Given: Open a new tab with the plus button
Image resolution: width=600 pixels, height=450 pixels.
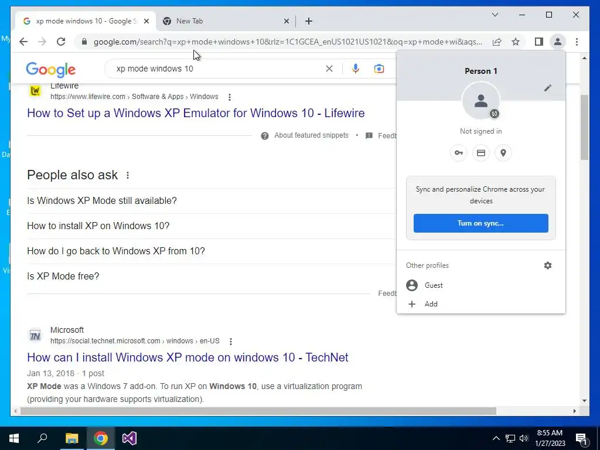Looking at the screenshot, I should click(309, 21).
